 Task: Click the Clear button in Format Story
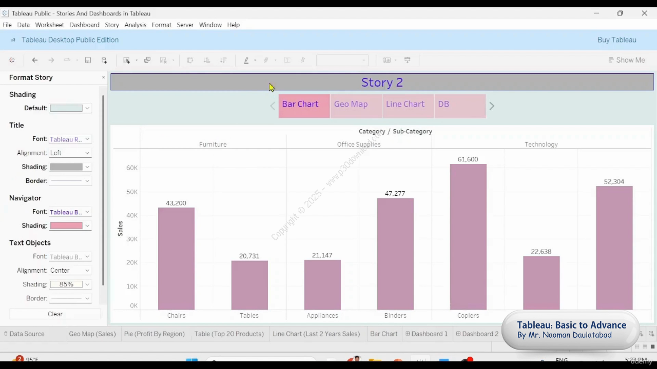click(55, 314)
